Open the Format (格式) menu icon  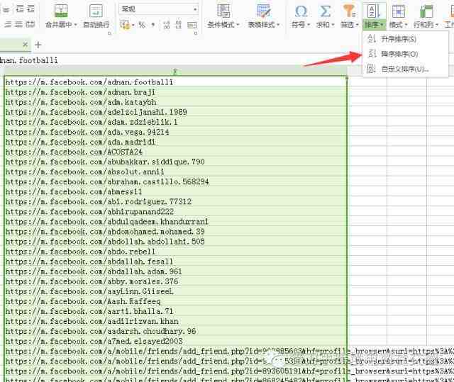399,11
